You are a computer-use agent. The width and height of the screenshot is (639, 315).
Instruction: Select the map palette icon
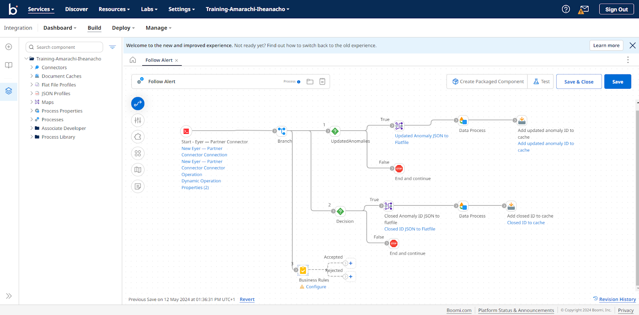138,170
